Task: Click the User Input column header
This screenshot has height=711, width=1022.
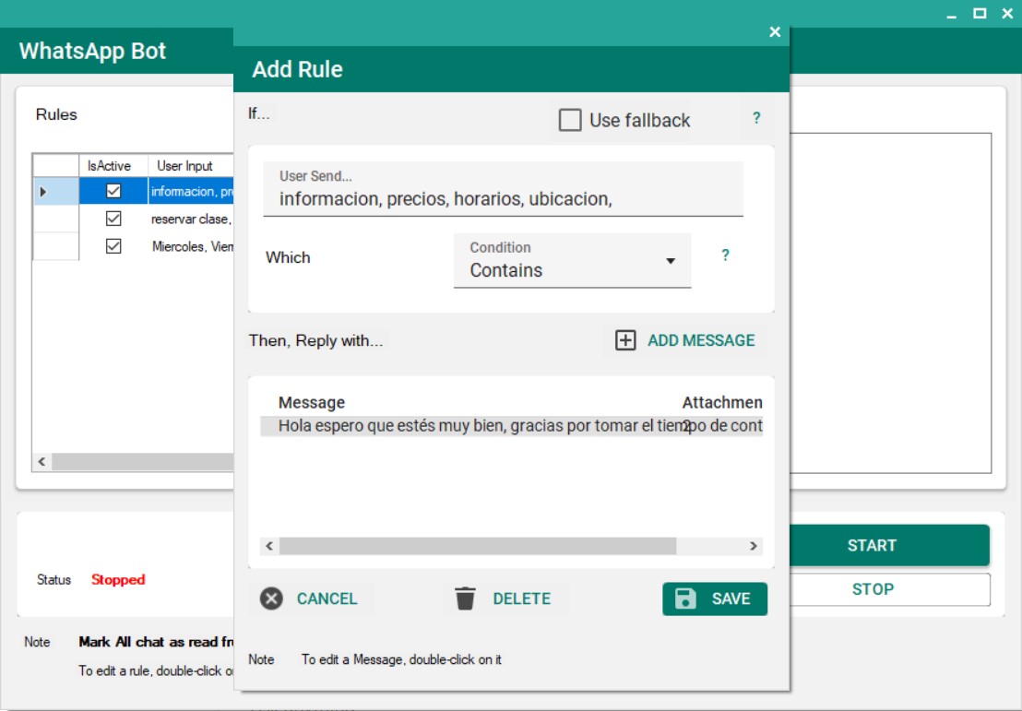Action: (x=185, y=166)
